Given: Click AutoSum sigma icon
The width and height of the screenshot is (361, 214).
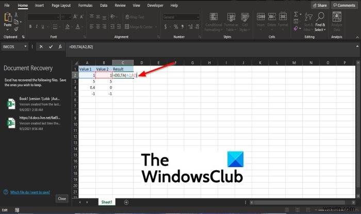Looking at the screenshot, I should point(296,14).
